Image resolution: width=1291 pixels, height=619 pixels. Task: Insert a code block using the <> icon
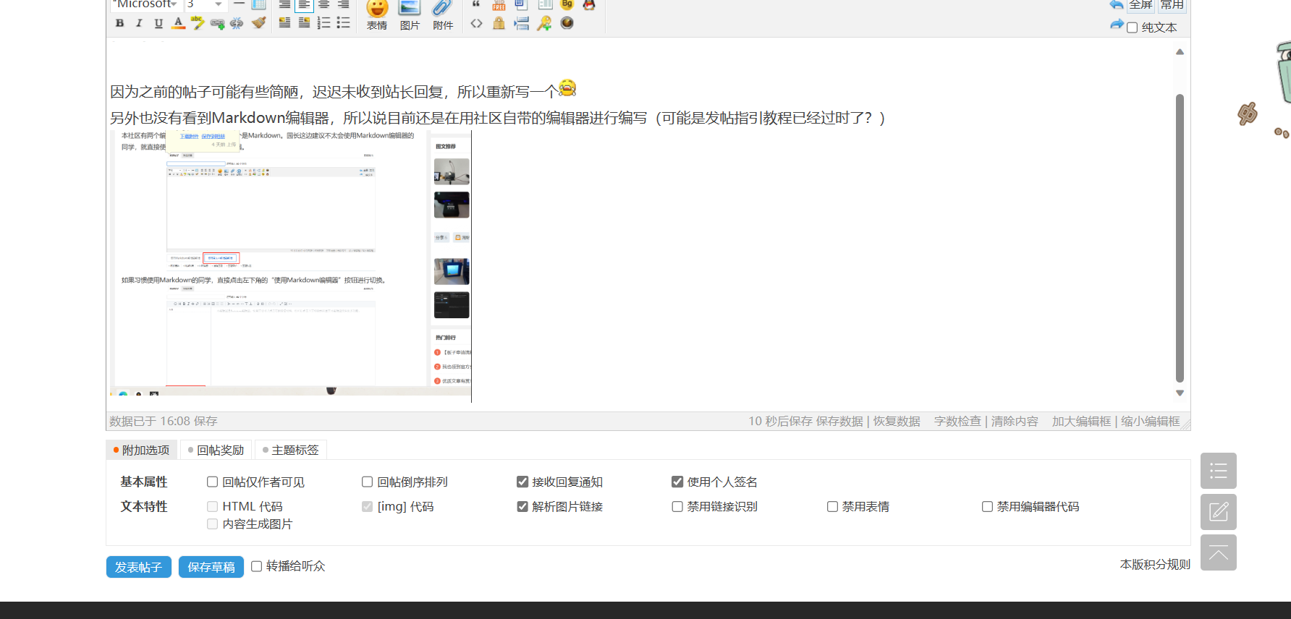pyautogui.click(x=476, y=23)
